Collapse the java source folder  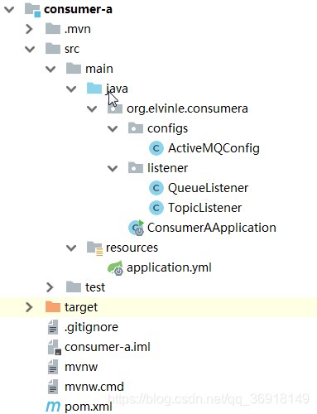[71, 89]
